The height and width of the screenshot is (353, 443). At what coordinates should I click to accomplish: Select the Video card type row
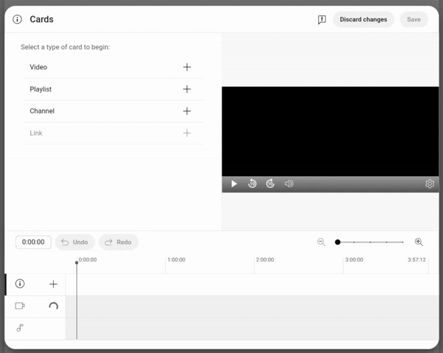(113, 67)
